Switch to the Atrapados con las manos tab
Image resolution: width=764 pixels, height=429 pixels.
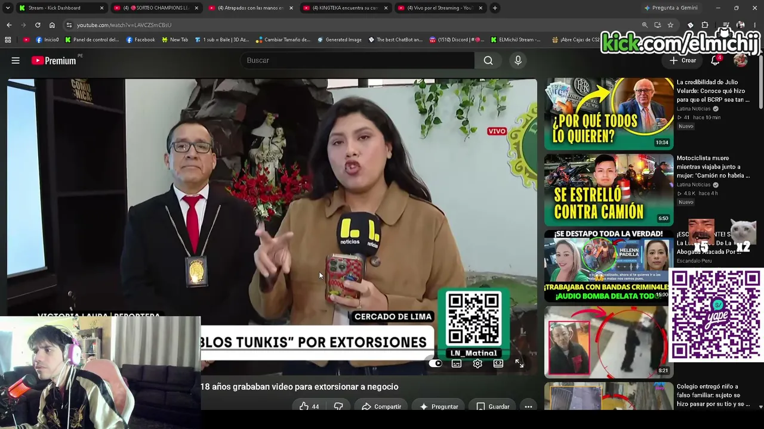pos(250,8)
